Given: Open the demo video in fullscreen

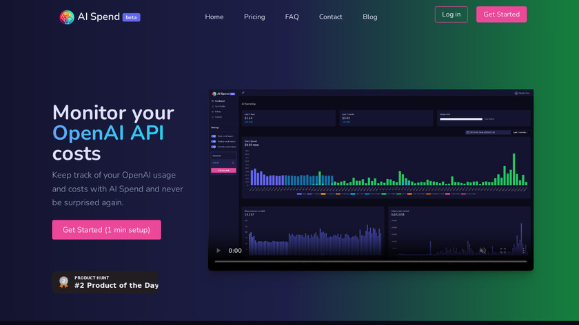Looking at the screenshot, I should point(503,251).
